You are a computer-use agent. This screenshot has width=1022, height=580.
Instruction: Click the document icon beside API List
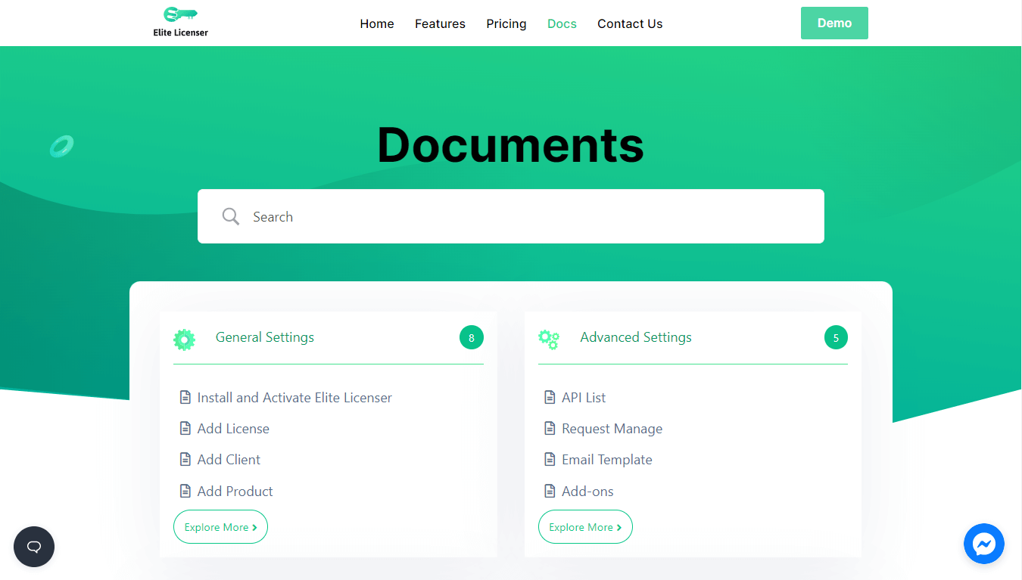click(549, 396)
